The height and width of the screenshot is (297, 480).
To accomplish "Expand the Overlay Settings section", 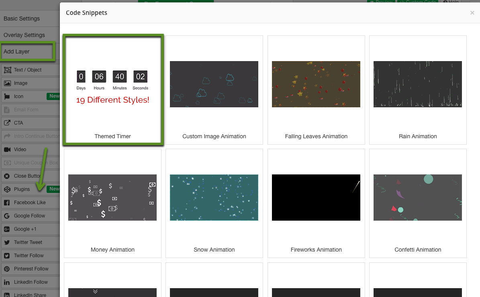I will 24,35.
